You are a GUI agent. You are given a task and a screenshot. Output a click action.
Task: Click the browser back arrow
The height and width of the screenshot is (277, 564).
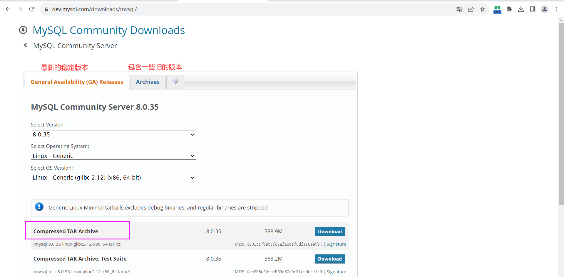pyautogui.click(x=8, y=9)
